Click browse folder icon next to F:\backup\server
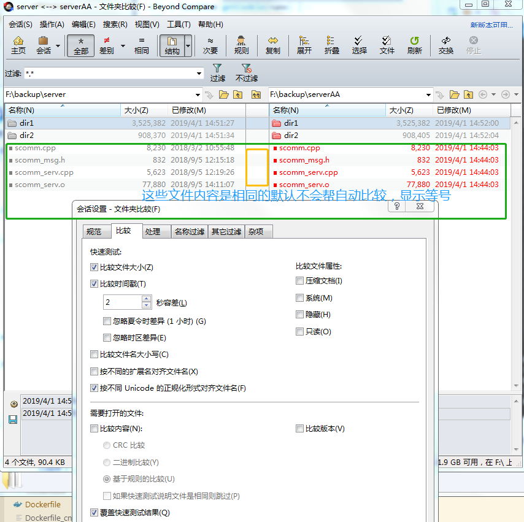This screenshot has height=522, width=524. (223, 95)
